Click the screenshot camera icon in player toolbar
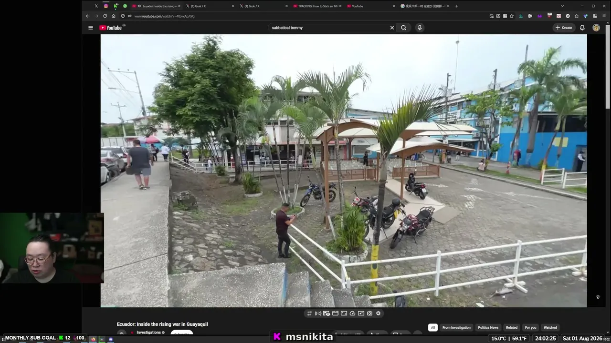This screenshot has width=611, height=343. coord(369,313)
